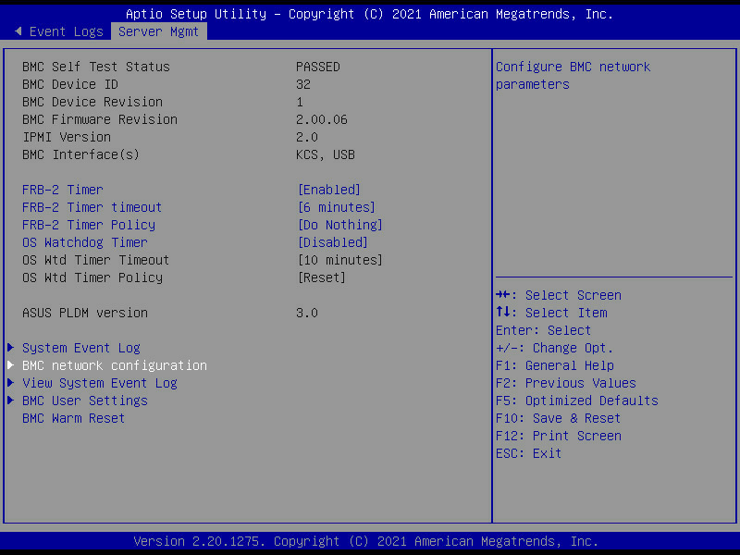Click the arrow beside System Event Log
The image size is (740, 555).
click(11, 348)
